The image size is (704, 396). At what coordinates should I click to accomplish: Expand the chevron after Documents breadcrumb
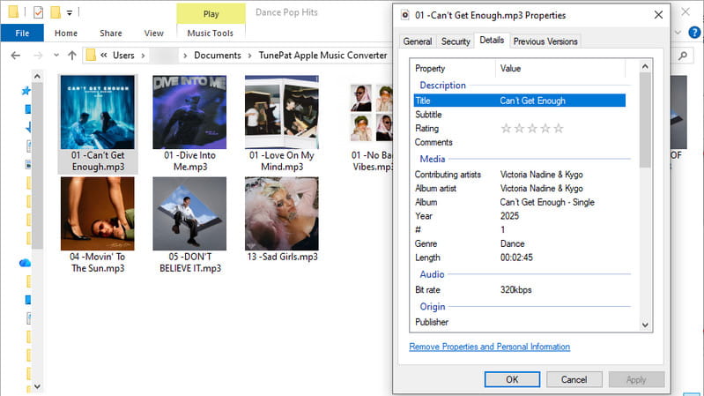click(x=249, y=56)
